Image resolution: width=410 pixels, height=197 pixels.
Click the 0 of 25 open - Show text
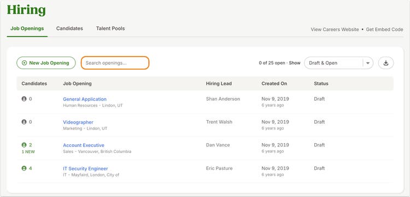279,63
